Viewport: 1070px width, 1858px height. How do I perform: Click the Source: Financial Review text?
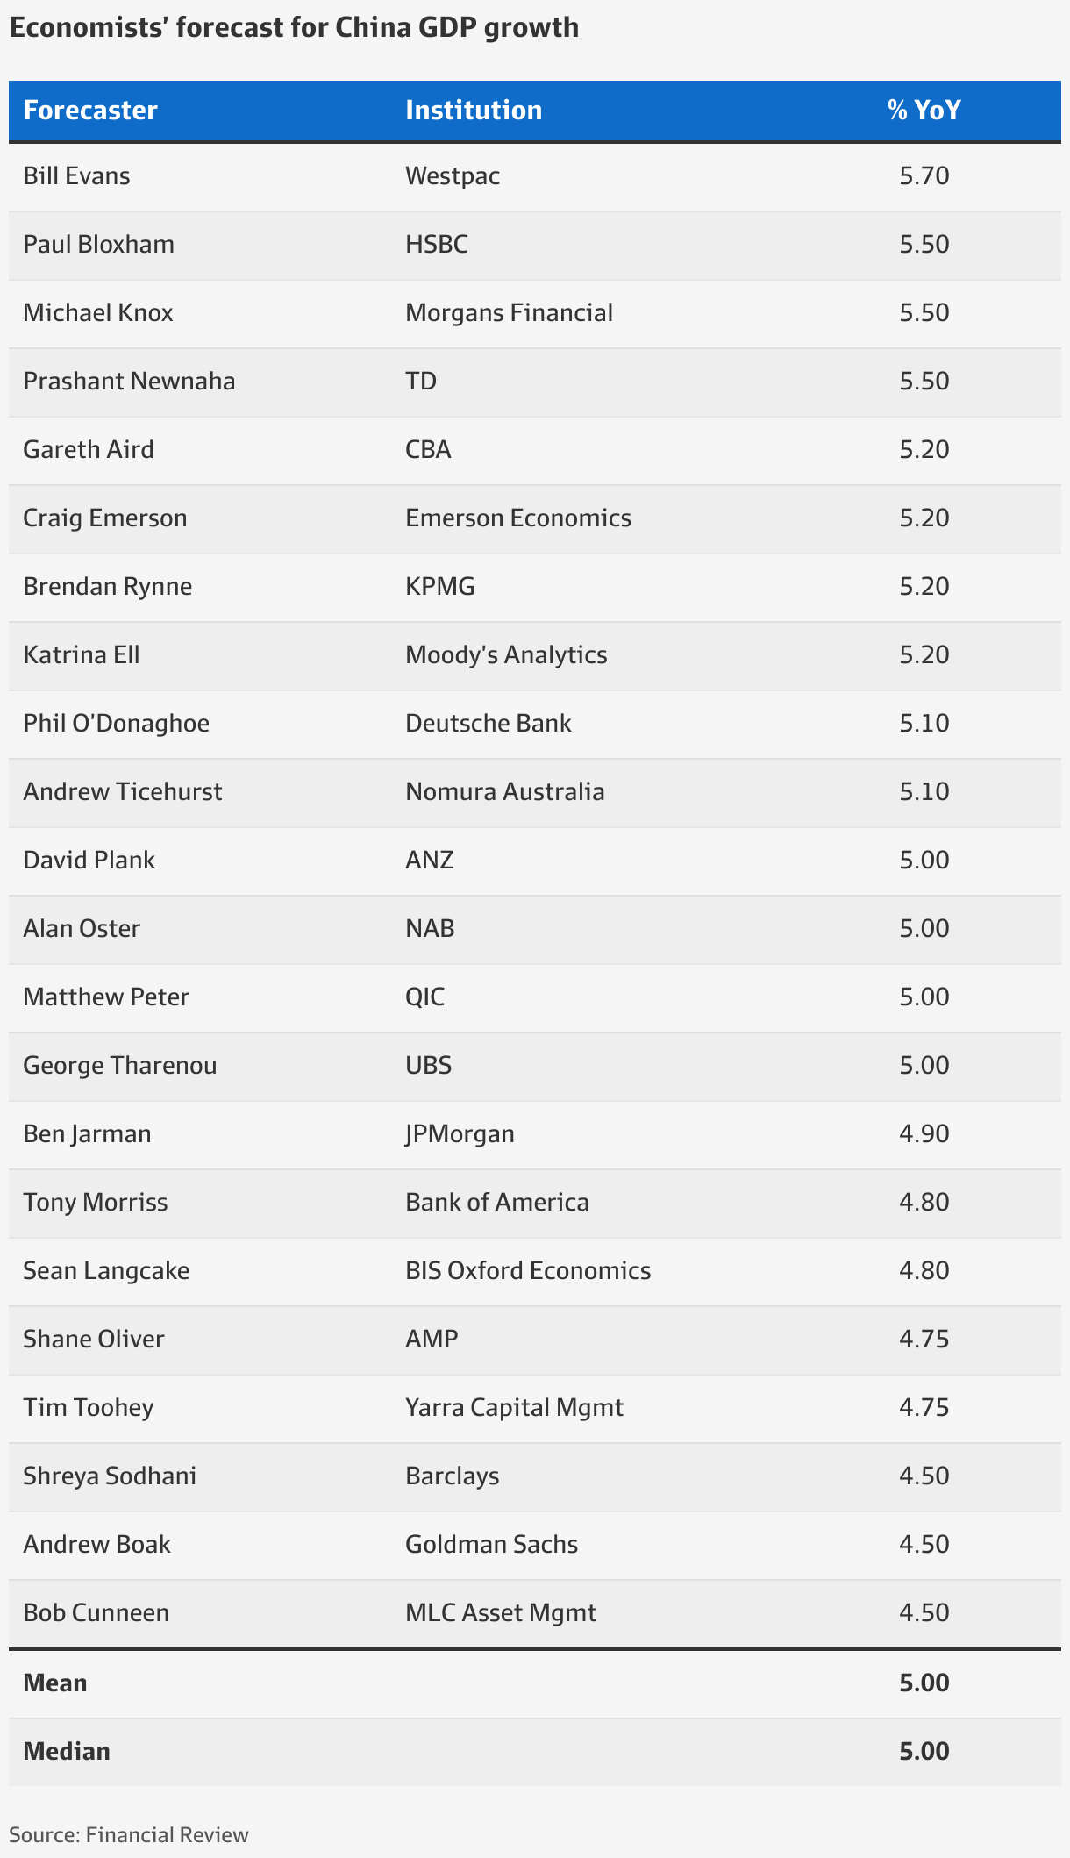click(x=129, y=1835)
